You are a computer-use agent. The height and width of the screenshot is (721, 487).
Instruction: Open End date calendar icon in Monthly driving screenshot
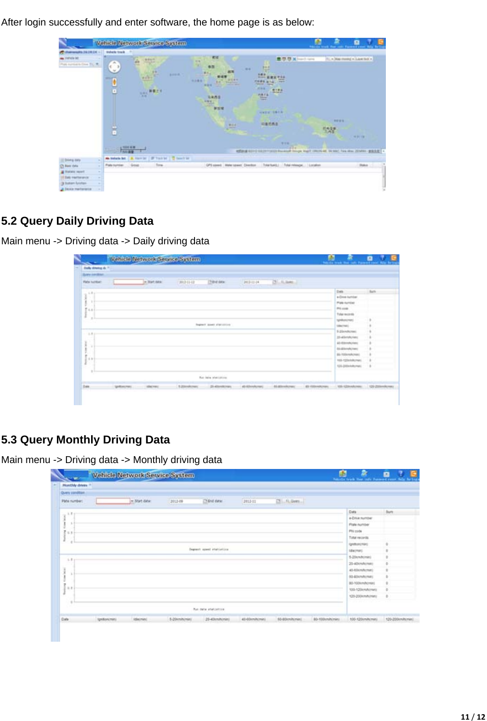click(278, 501)
